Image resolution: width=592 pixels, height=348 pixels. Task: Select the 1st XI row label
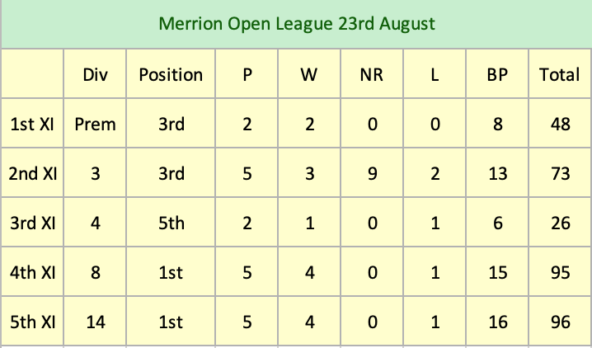[x=33, y=125]
